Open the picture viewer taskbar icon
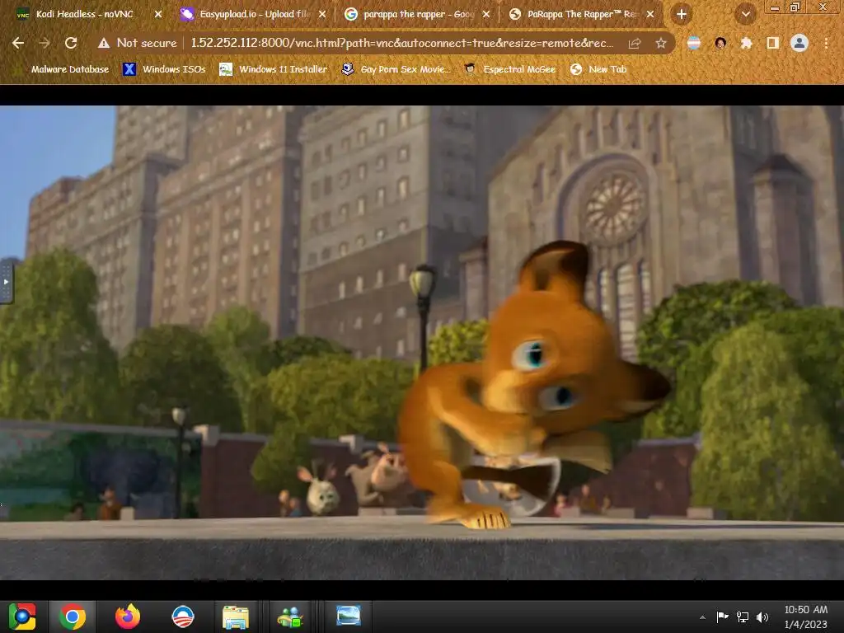844x633 pixels. [349, 615]
